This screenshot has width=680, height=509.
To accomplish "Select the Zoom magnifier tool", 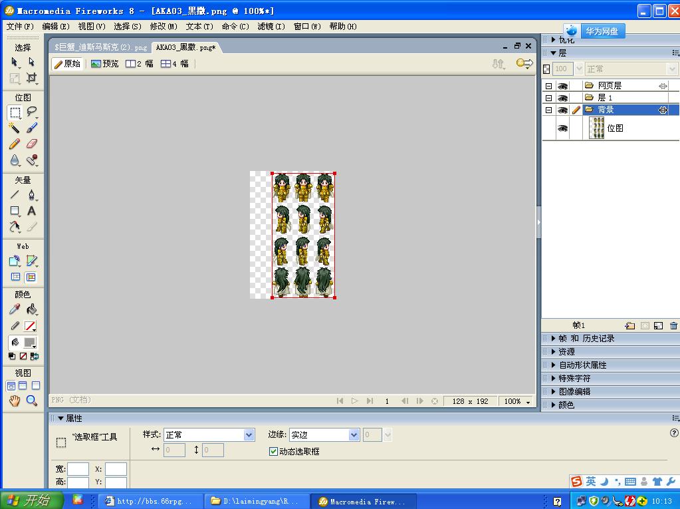I will [32, 401].
